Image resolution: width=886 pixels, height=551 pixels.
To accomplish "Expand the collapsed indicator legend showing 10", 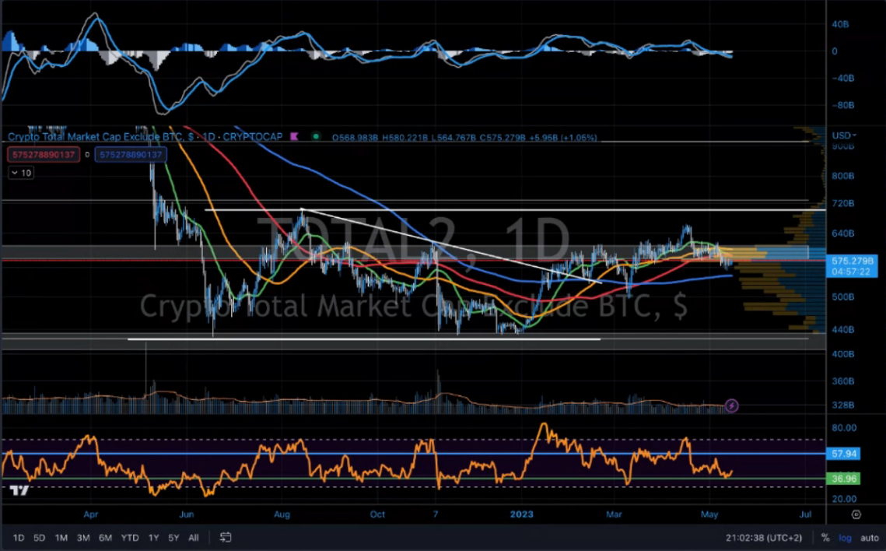I will [22, 173].
